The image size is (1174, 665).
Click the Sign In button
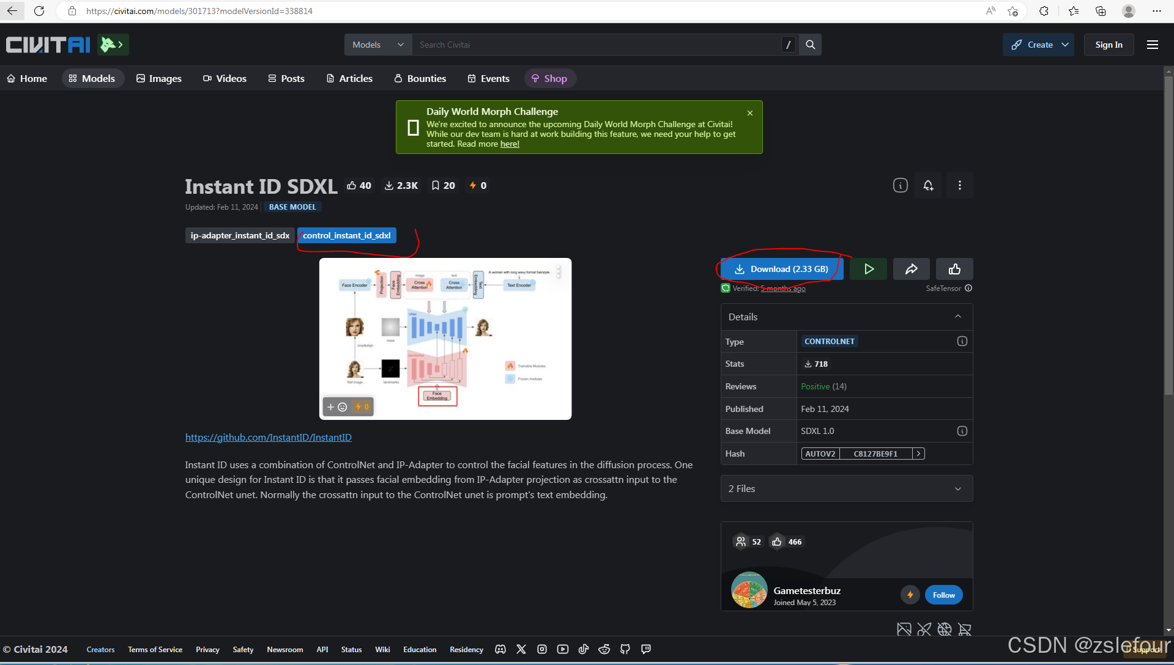click(1109, 45)
